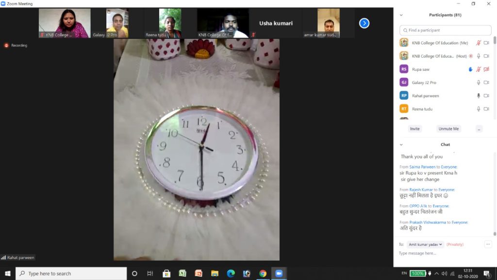
Task: Open the notification center icon in the taskbar
Action: coord(487,274)
